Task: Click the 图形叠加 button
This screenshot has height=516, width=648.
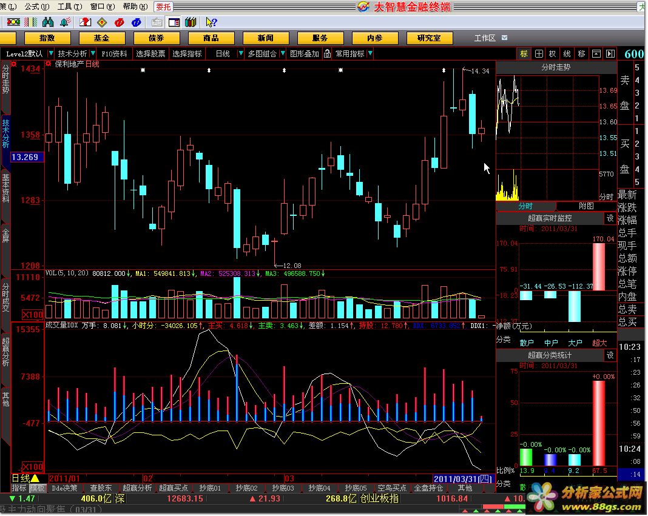Action: pos(305,54)
